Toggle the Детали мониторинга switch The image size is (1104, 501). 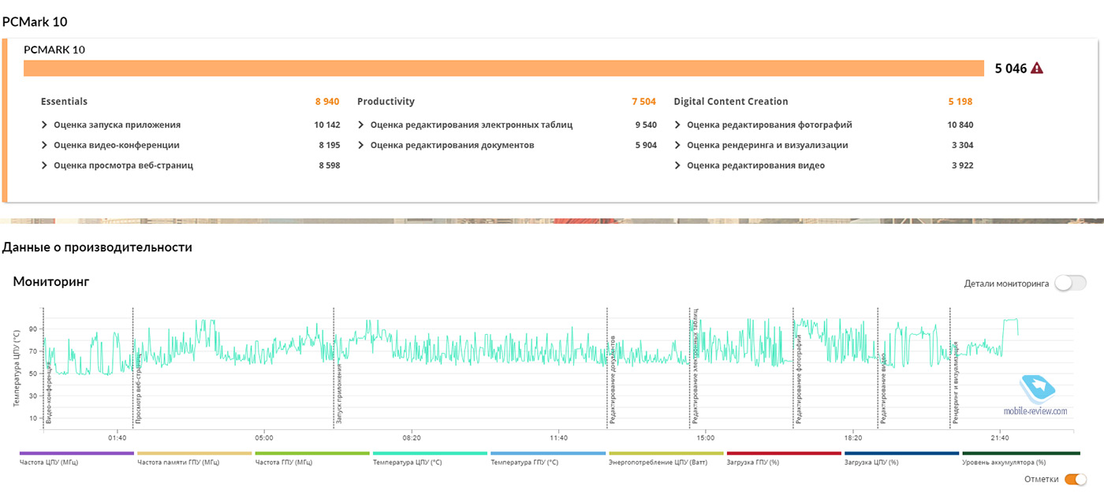click(1071, 284)
